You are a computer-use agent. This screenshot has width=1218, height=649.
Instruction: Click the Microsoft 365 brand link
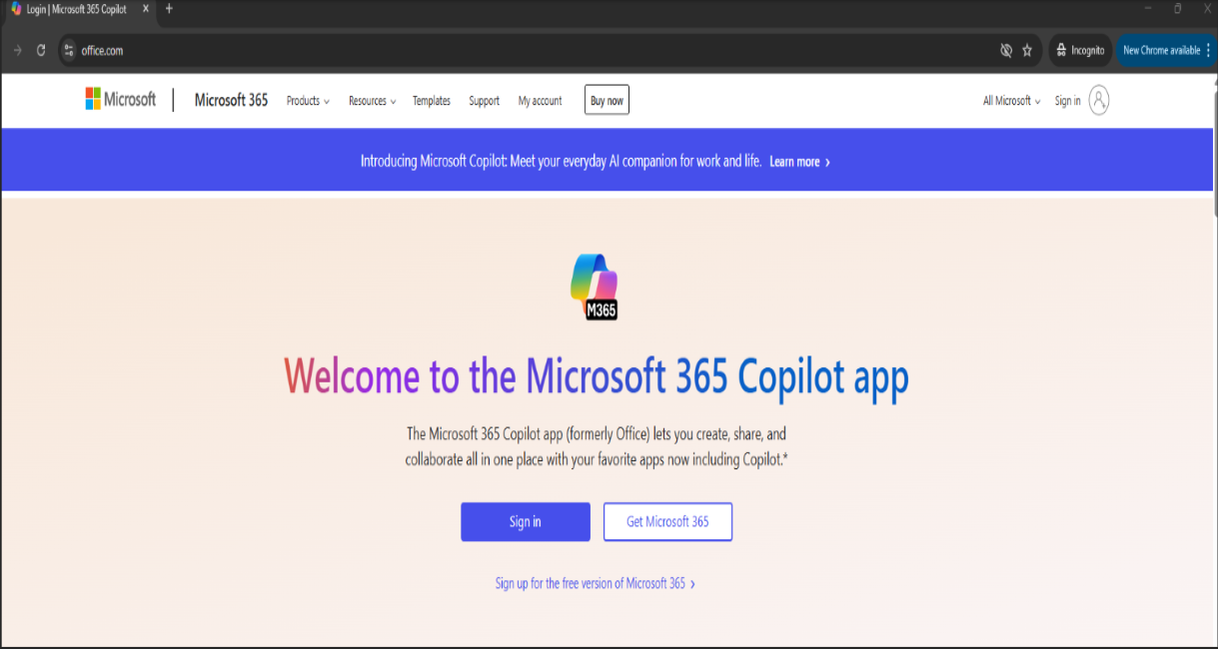pyautogui.click(x=231, y=100)
